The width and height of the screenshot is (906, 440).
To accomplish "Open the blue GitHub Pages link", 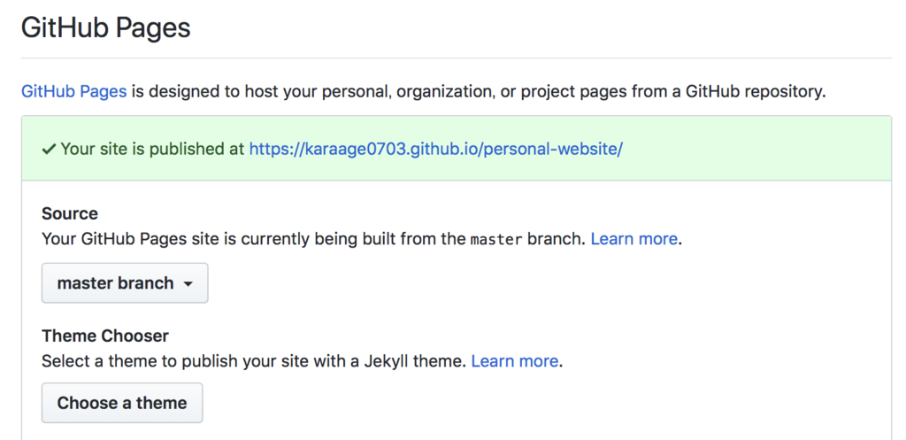I will [x=73, y=91].
